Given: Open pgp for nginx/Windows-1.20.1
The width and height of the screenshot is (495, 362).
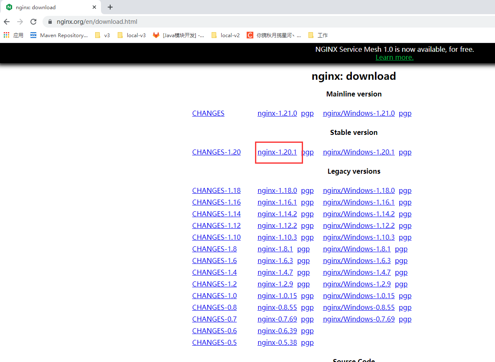Looking at the screenshot, I should point(405,152).
